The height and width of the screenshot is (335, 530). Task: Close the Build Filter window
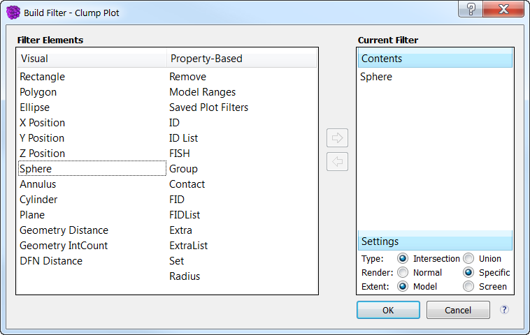click(503, 9)
